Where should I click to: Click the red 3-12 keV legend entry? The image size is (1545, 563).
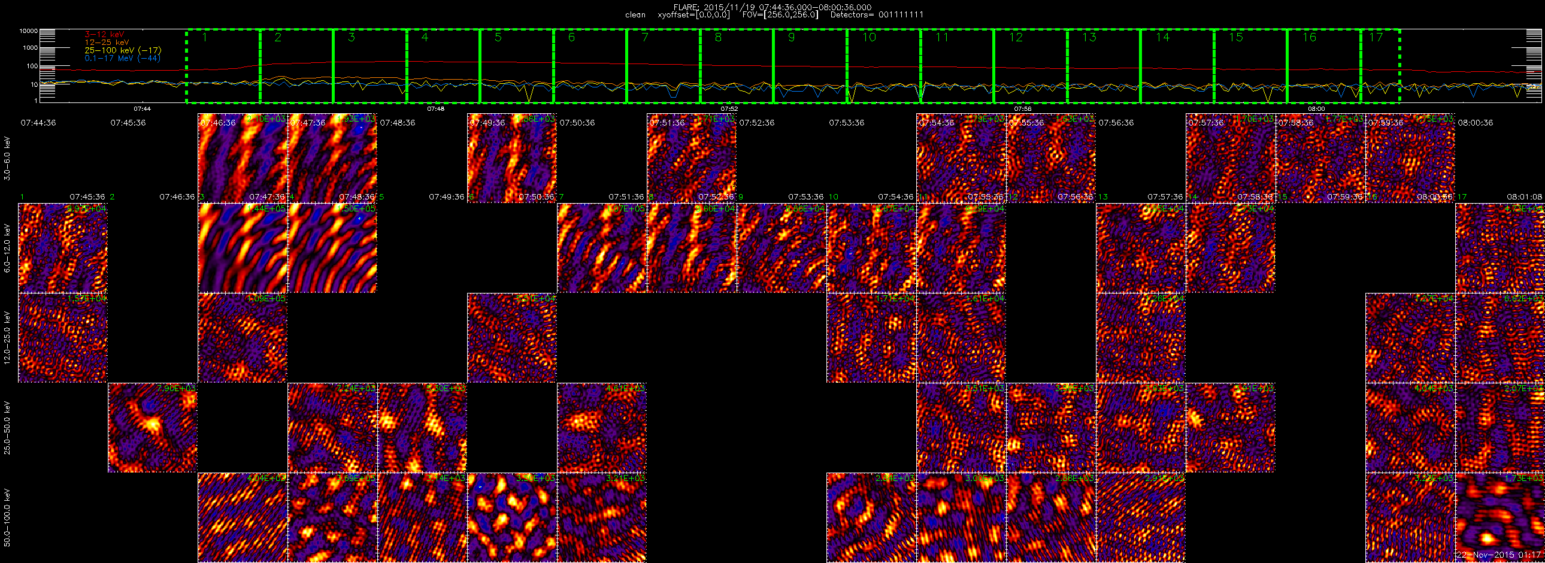pos(104,35)
